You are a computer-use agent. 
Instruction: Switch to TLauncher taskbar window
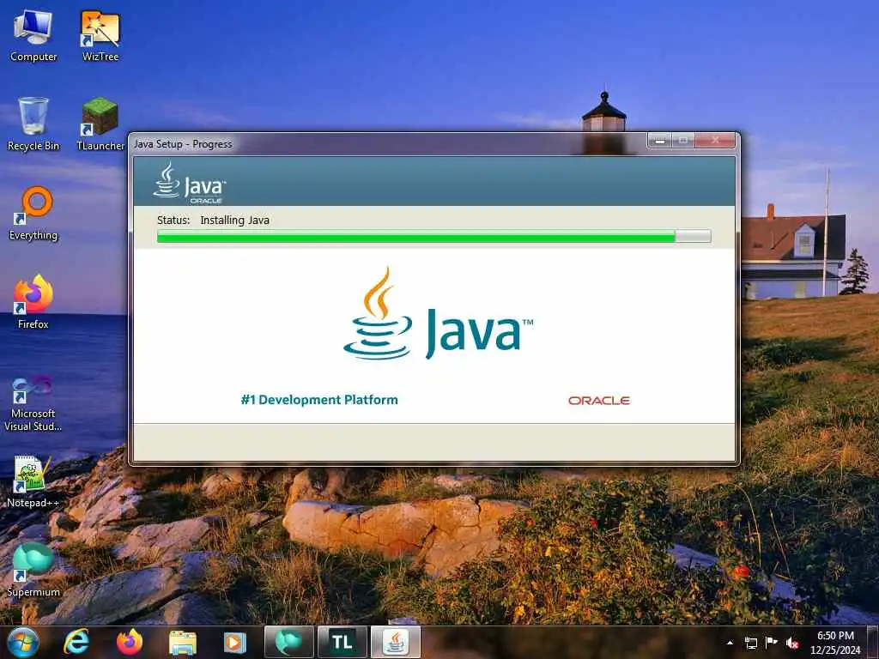coord(343,642)
